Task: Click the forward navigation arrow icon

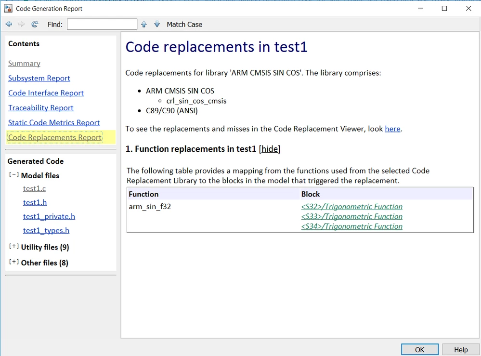Action: point(22,24)
